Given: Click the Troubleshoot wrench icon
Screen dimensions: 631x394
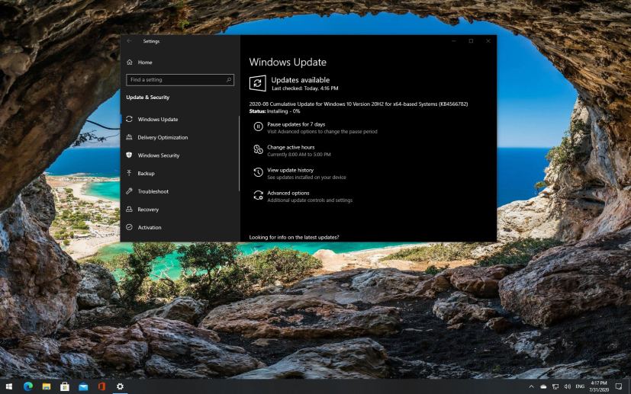Looking at the screenshot, I should 129,191.
